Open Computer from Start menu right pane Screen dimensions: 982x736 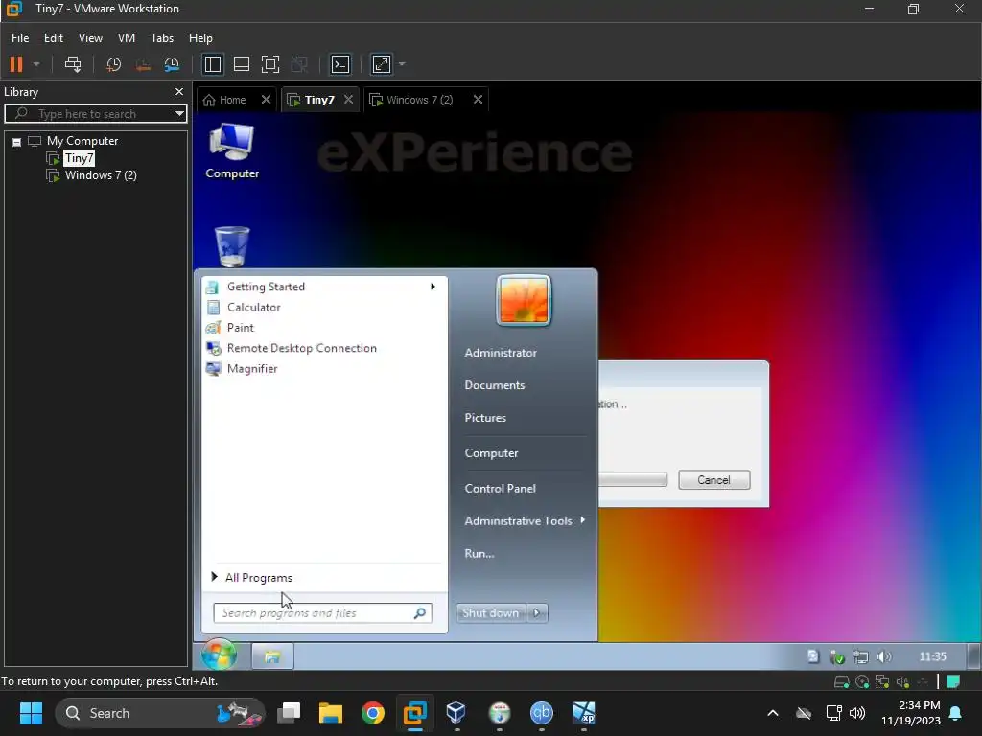coord(491,453)
